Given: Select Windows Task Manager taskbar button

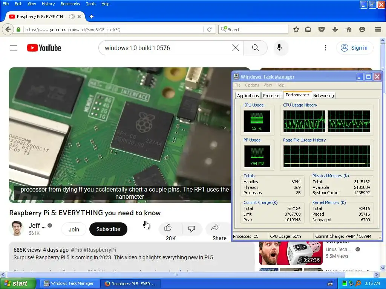Looking at the screenshot, I should [70, 283].
